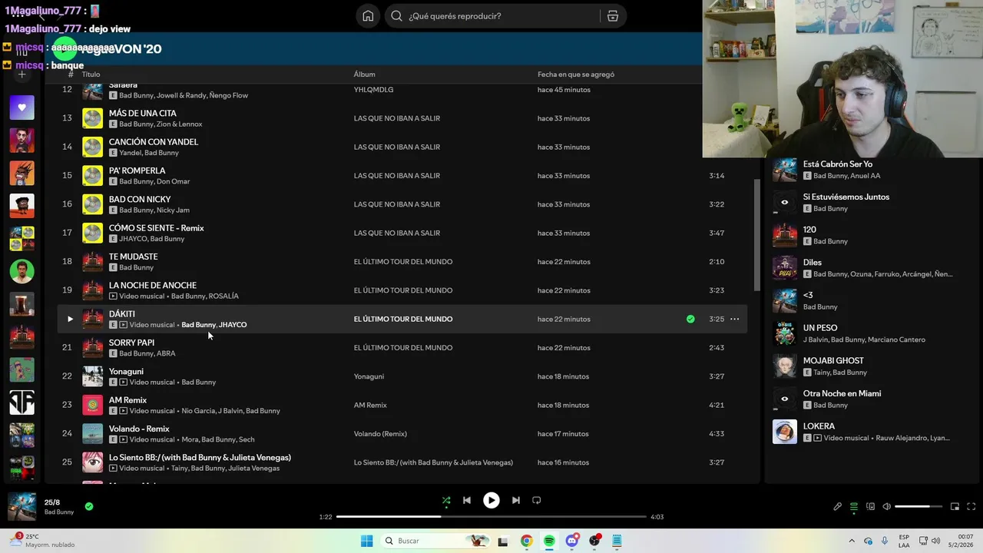Open connect to a device icon

870,507
